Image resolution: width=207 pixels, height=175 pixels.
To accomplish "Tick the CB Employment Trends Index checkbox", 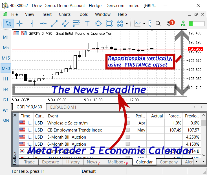I will [x=127, y=130].
